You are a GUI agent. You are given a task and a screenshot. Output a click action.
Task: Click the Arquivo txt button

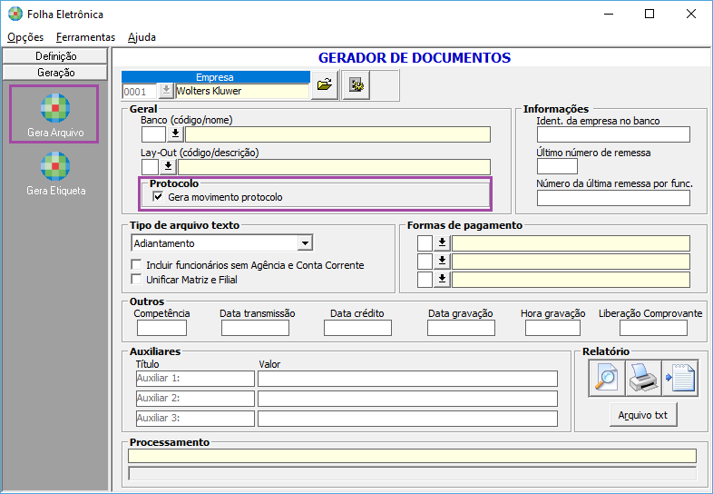tap(643, 415)
